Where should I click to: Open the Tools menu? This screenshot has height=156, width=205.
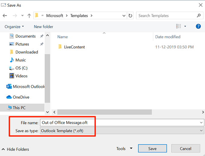124,148
